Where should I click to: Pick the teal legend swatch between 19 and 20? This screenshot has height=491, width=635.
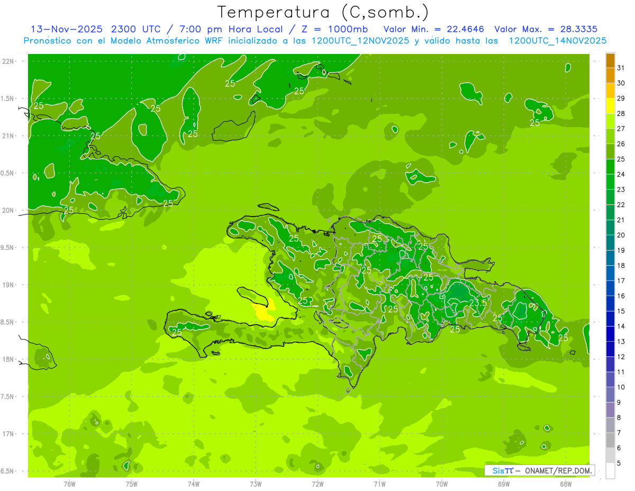pos(610,243)
